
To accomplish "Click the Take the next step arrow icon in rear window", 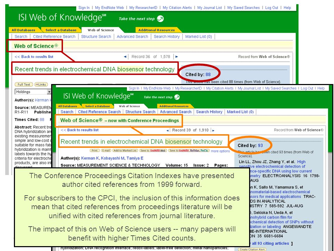I will [160, 19].
